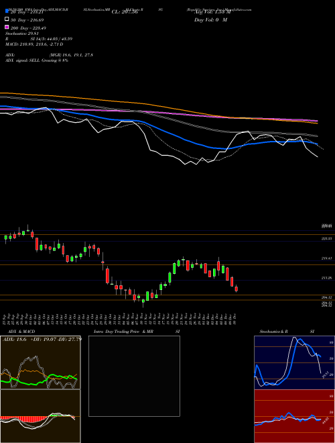Click the white 50 Day legend swatch
Viewport: 335px width, 443px height.
pyautogui.click(x=7, y=19)
